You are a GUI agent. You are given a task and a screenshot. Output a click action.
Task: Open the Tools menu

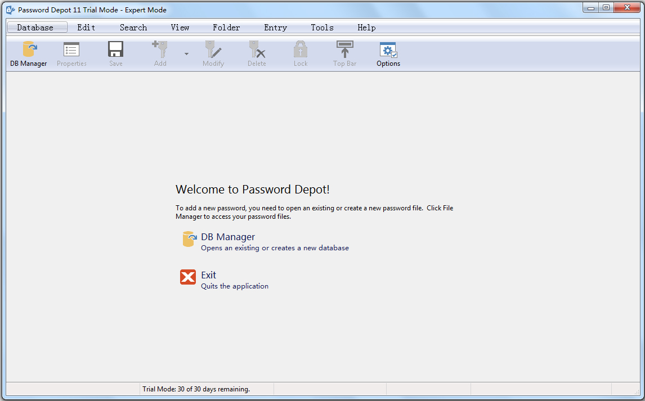point(322,28)
